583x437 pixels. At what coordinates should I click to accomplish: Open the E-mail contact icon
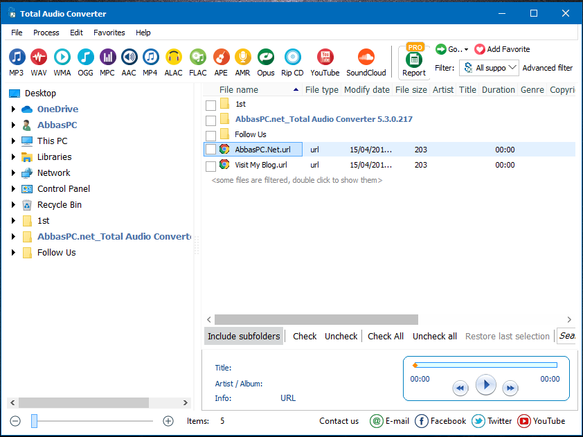(376, 421)
